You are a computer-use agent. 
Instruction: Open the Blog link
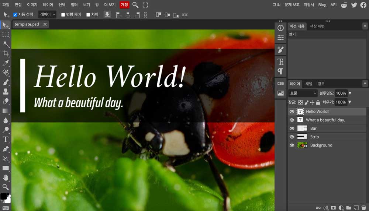click(322, 5)
